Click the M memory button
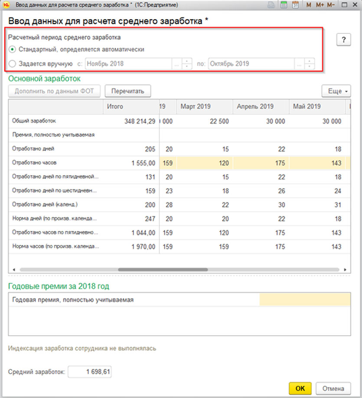The width and height of the screenshot is (362, 398). [x=309, y=5]
